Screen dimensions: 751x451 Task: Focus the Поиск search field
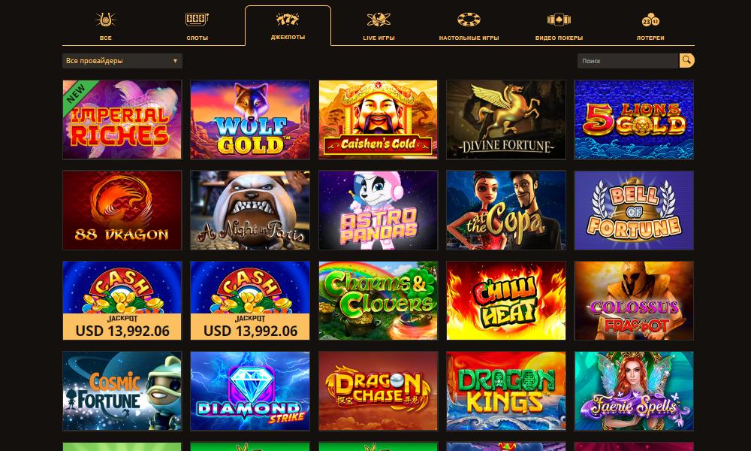(628, 61)
